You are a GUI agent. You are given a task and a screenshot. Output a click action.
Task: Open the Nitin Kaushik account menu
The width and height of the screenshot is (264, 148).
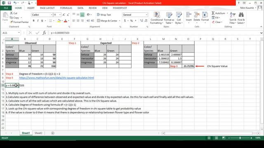[248, 8]
